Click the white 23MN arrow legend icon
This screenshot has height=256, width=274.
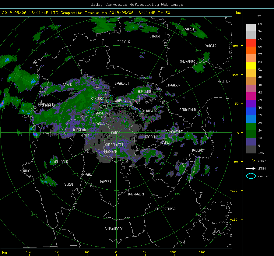tap(251, 168)
